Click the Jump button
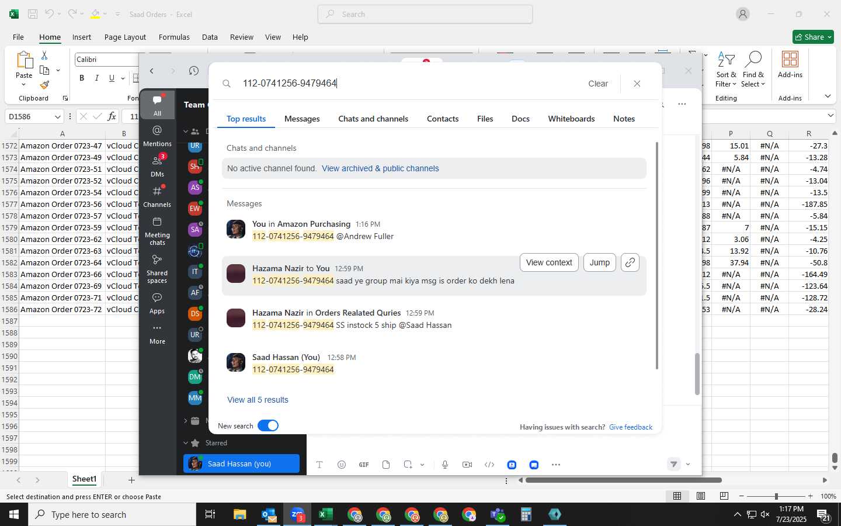Image resolution: width=841 pixels, height=526 pixels. 600,262
